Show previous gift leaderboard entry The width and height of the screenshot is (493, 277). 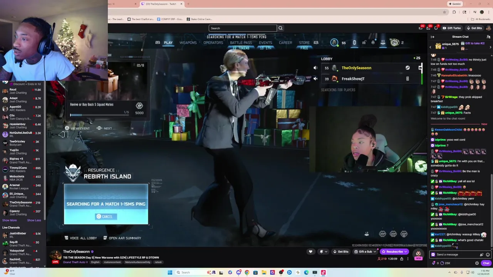[430, 47]
